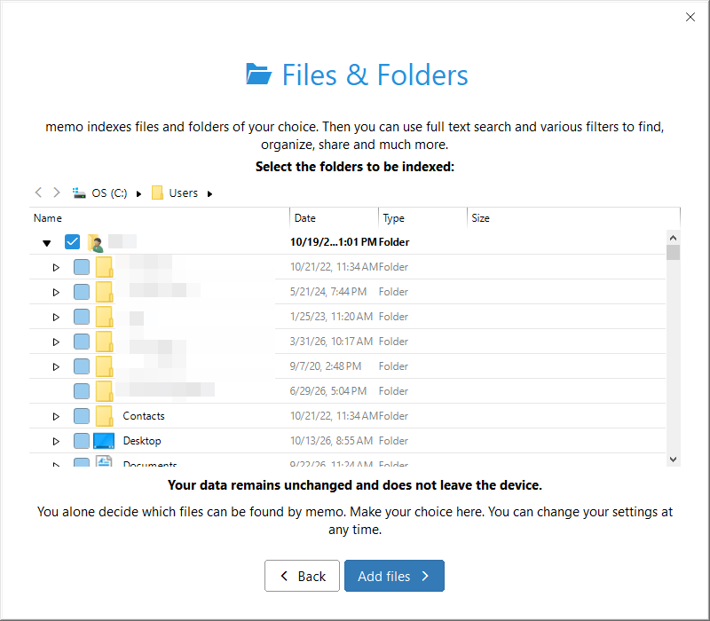This screenshot has width=710, height=621.
Task: Go back with the left navigation arrow
Action: (x=38, y=193)
